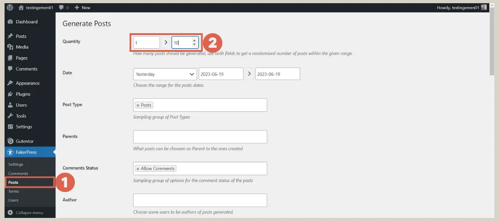Remove the Allow Comments tag

(138, 169)
